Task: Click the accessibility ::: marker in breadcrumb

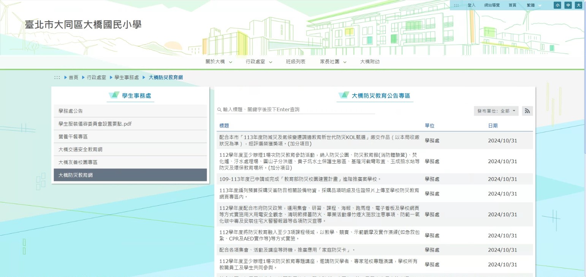Action: (57, 77)
